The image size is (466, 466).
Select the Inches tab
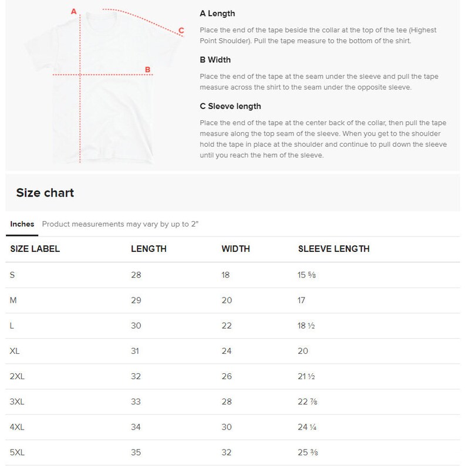22,224
